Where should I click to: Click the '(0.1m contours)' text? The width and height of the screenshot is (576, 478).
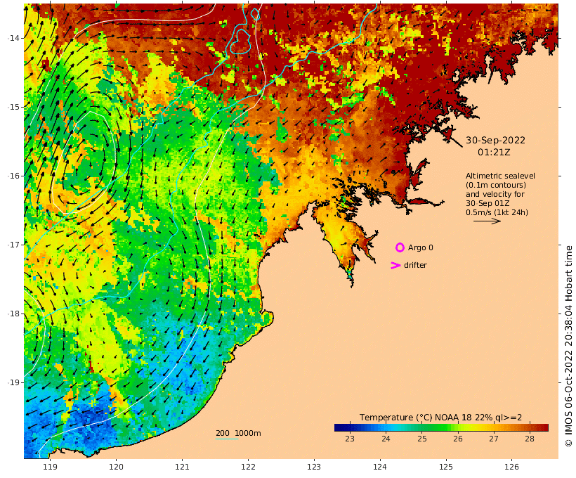(x=496, y=185)
